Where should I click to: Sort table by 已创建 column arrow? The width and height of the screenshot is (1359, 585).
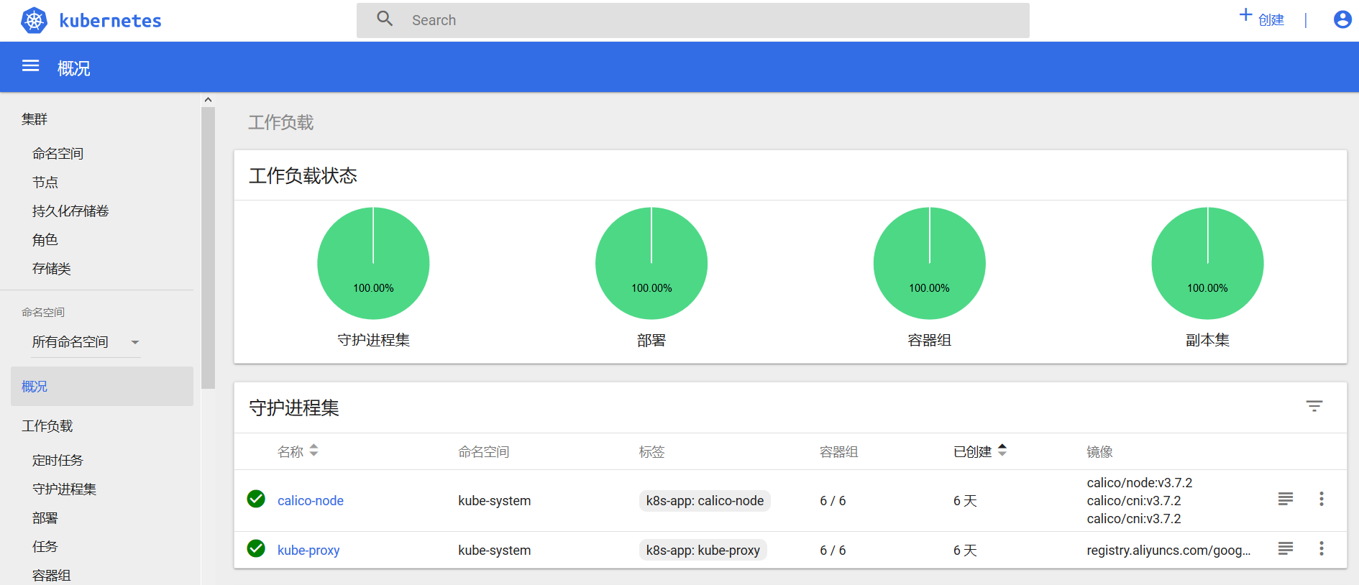pyautogui.click(x=1002, y=451)
